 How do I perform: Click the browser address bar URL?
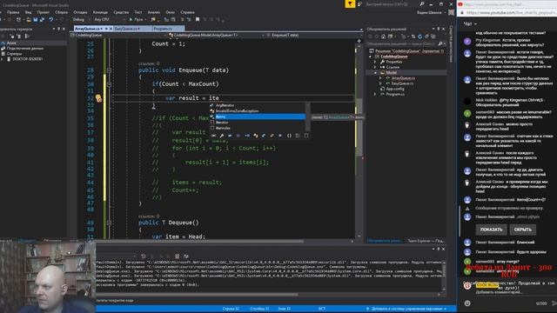(x=510, y=12)
